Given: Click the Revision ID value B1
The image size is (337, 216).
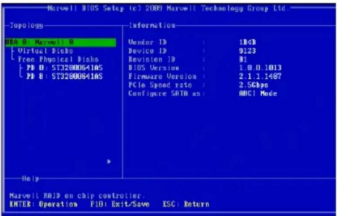Looking at the screenshot, I should click(243, 59).
